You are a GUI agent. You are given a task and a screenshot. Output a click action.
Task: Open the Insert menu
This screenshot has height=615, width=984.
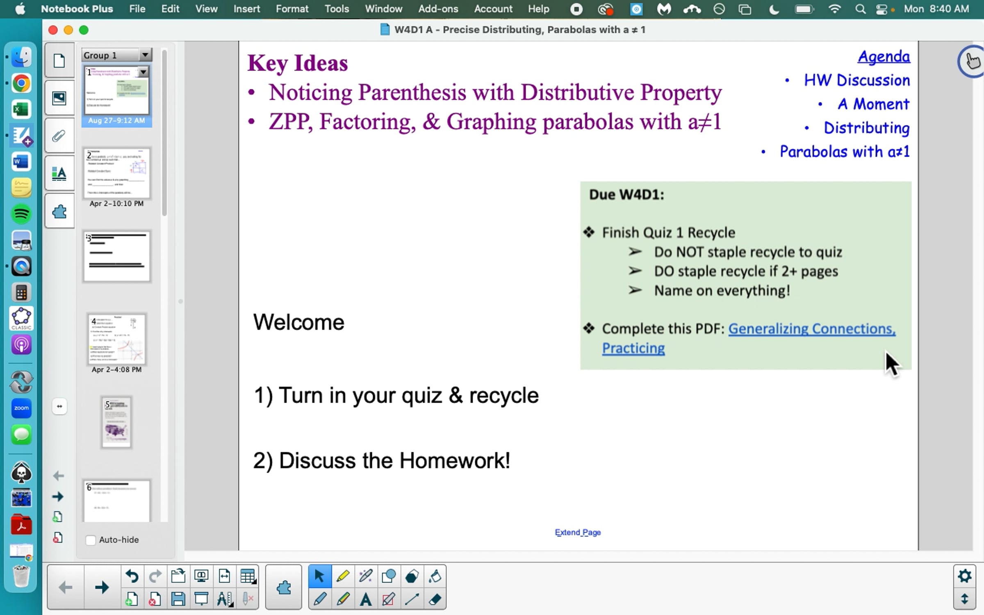(246, 9)
